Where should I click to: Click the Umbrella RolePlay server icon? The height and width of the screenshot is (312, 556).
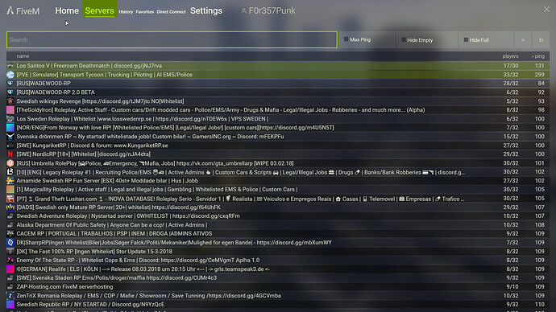click(10, 163)
